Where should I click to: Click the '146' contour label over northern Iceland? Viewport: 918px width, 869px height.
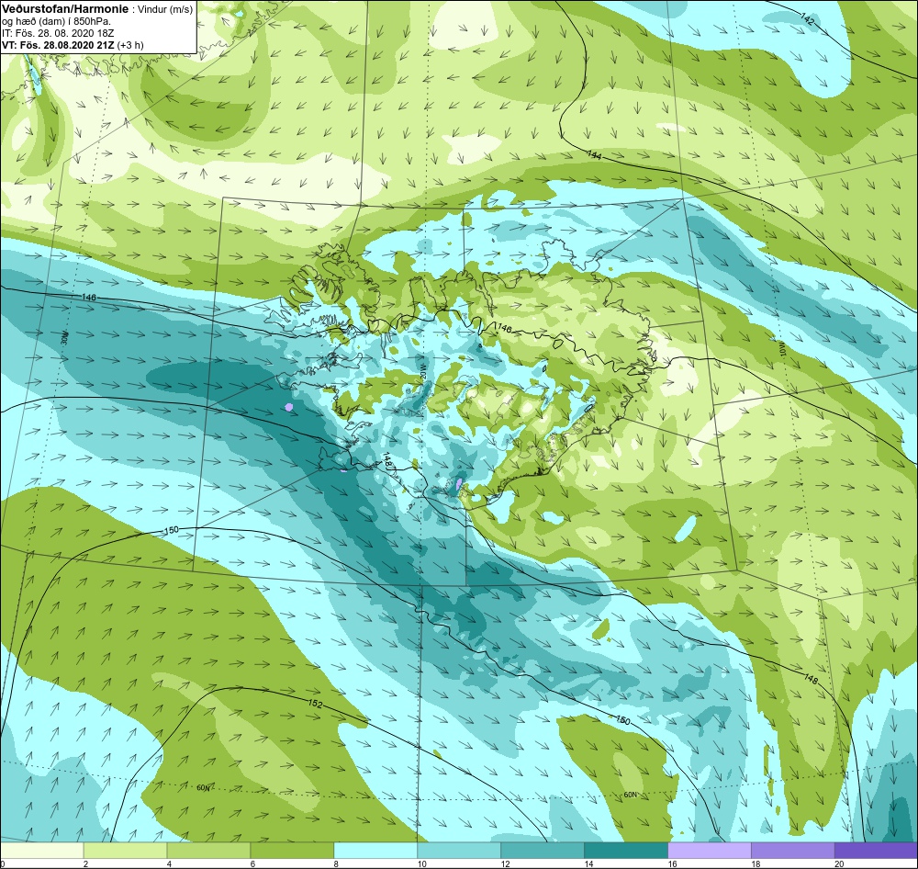[503, 329]
